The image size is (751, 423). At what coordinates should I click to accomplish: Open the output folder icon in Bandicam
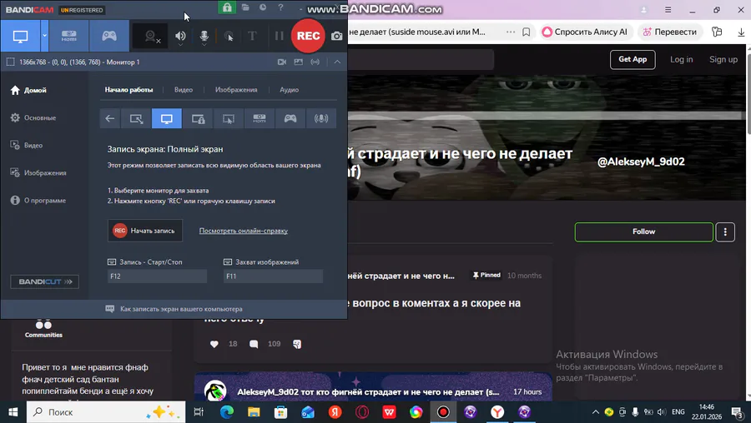245,7
